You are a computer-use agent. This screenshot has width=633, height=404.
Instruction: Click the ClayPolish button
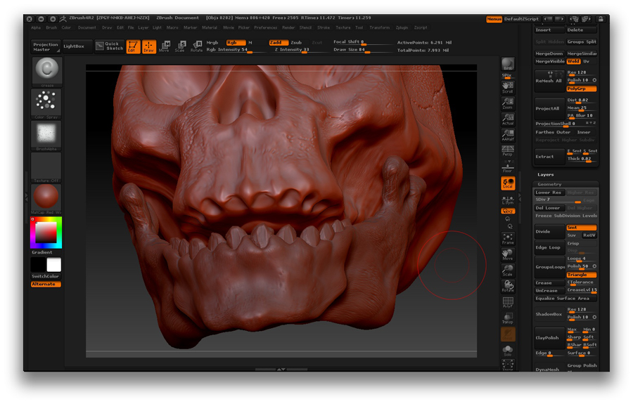coord(549,338)
